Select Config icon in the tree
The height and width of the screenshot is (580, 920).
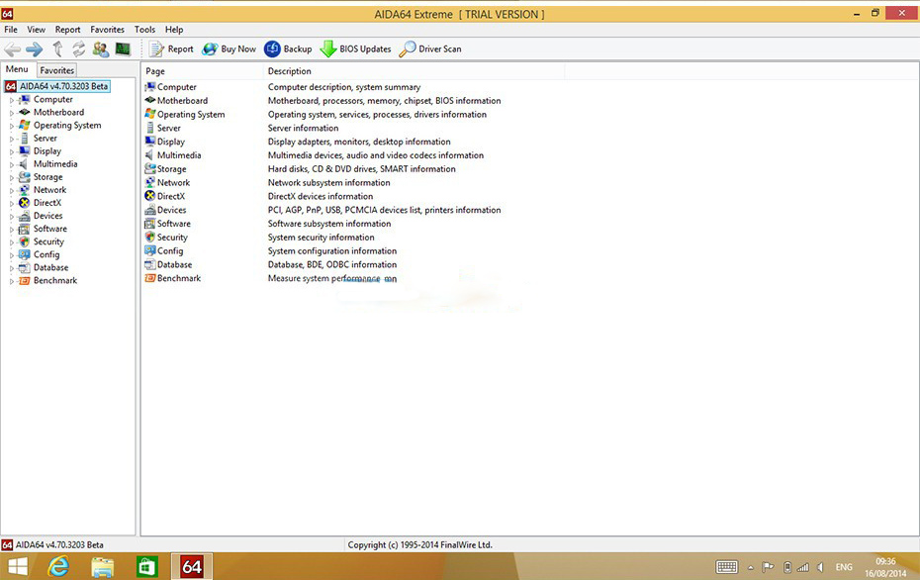tap(24, 254)
